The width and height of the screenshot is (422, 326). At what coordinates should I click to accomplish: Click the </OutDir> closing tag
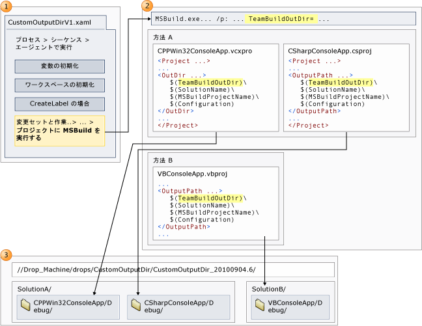pyautogui.click(x=176, y=111)
